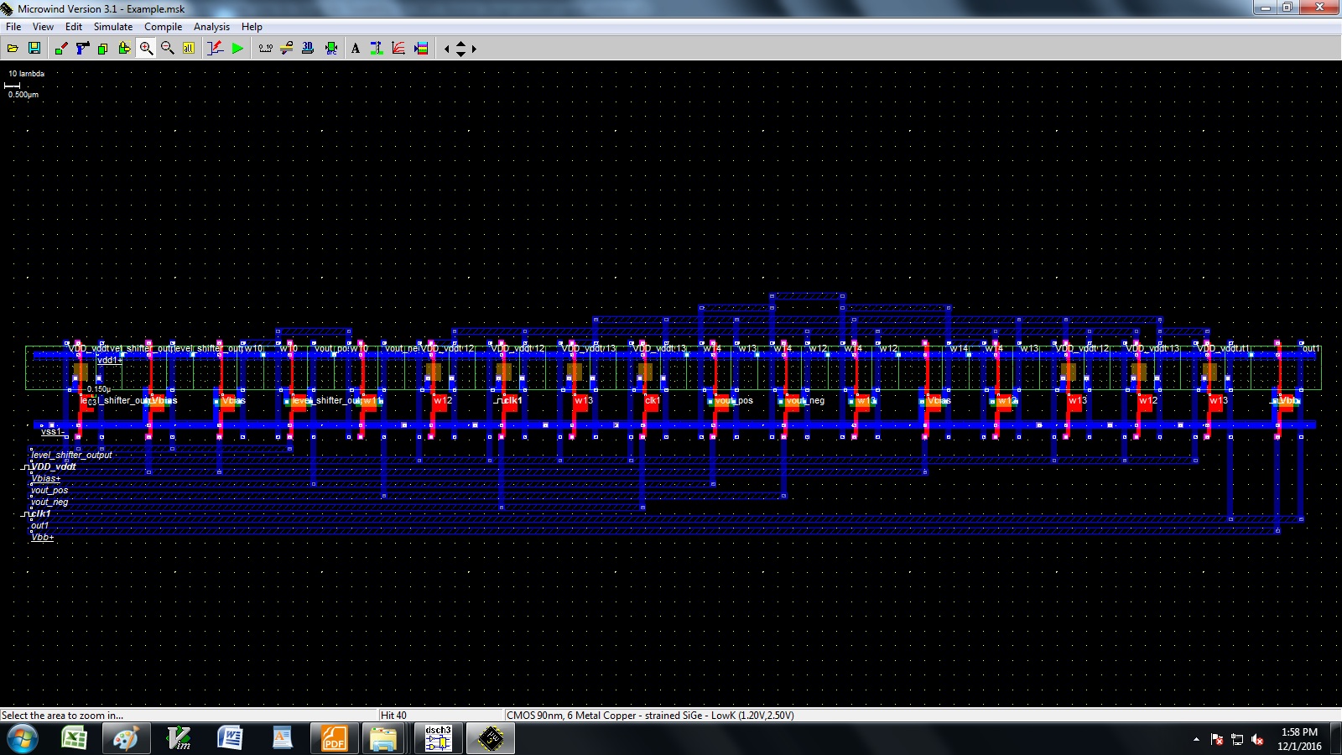Open the simulation extract icon with red pencil
This screenshot has width=1342, height=755.
click(216, 49)
